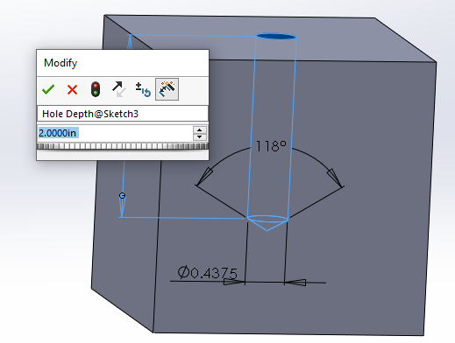The image size is (455, 343).
Task: Decrease the depth value with the down arrow
Action: click(x=200, y=136)
